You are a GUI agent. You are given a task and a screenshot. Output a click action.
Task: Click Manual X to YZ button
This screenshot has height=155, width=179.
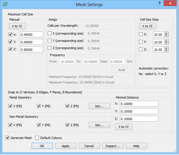[17, 26]
